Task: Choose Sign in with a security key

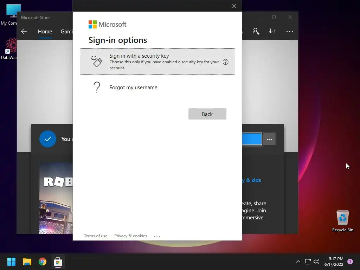Action: (157, 62)
